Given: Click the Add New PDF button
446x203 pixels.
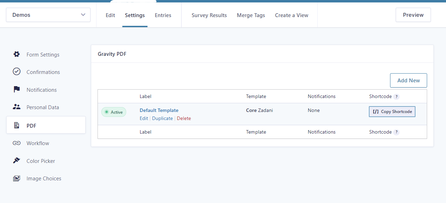Looking at the screenshot, I should click(408, 80).
